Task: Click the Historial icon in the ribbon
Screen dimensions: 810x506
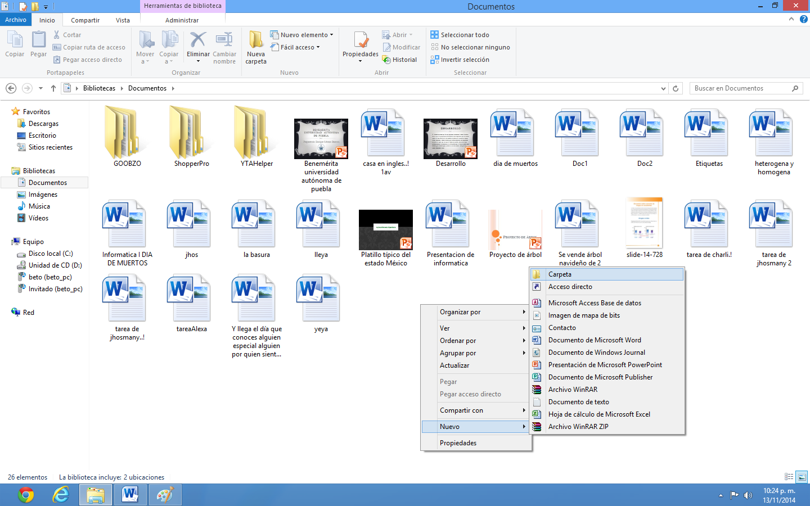Action: point(400,60)
